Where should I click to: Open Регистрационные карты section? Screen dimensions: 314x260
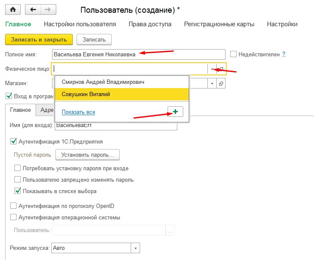(219, 24)
